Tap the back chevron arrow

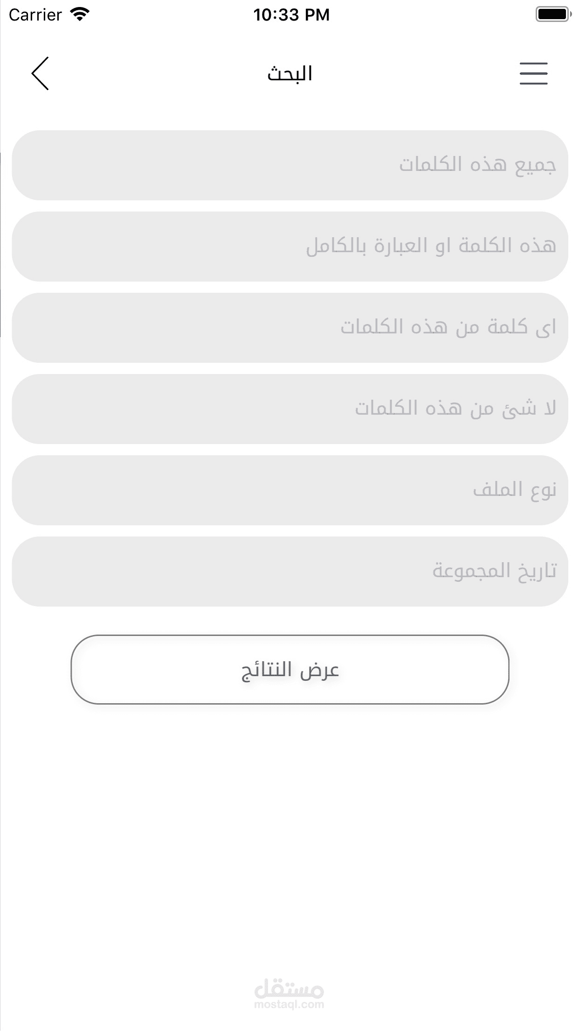pyautogui.click(x=40, y=73)
